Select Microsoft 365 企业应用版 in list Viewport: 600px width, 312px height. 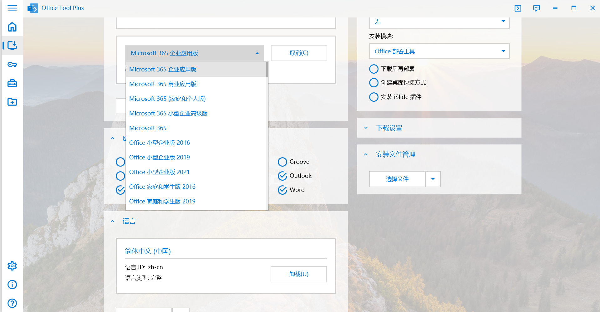point(196,69)
